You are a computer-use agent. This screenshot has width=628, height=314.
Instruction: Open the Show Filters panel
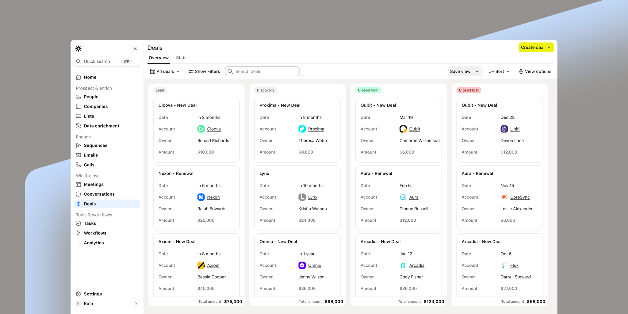pyautogui.click(x=204, y=71)
